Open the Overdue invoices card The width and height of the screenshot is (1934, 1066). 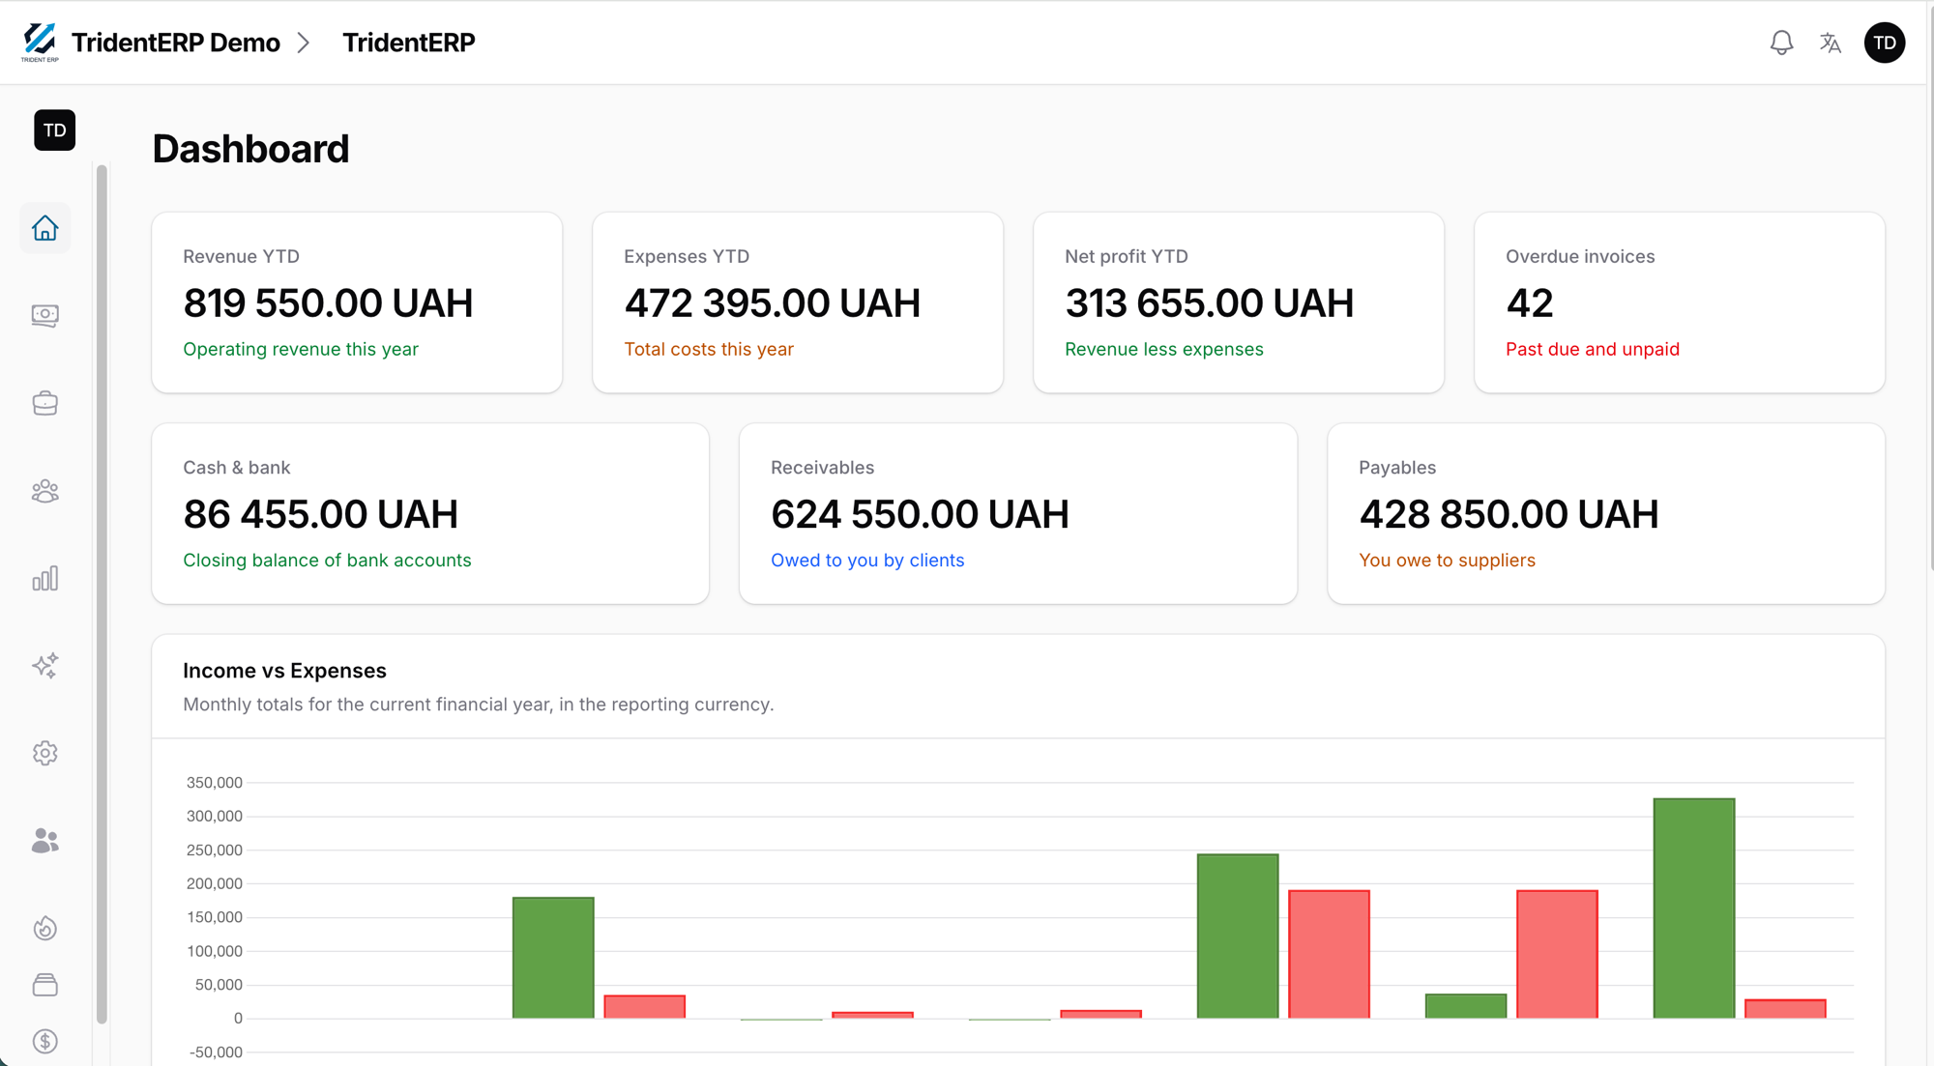click(x=1680, y=303)
